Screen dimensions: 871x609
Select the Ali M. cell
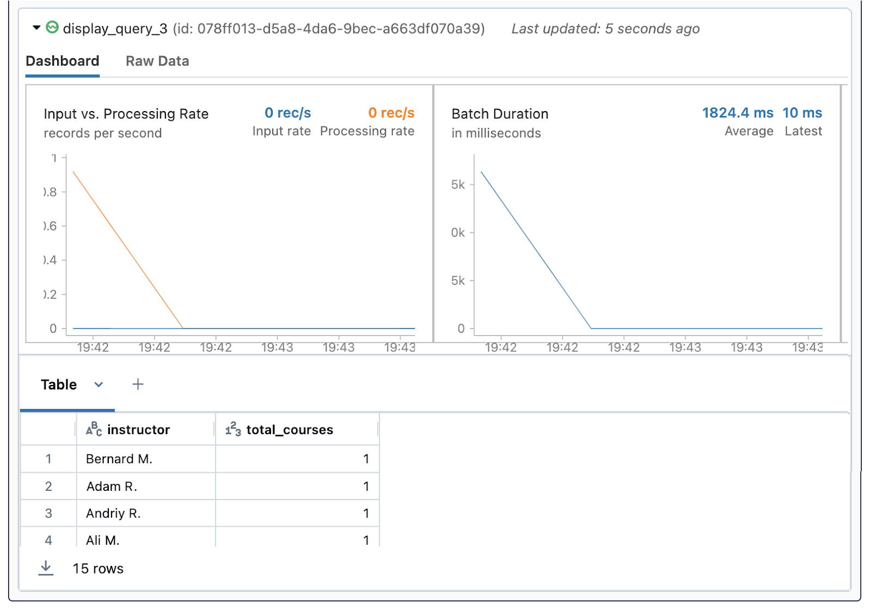click(146, 537)
